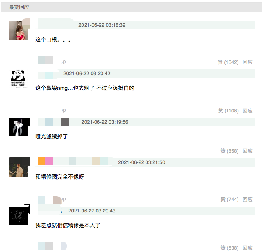Click 回应 next to 赞 (744)
Screen dimensions: 262x252
tap(248, 199)
